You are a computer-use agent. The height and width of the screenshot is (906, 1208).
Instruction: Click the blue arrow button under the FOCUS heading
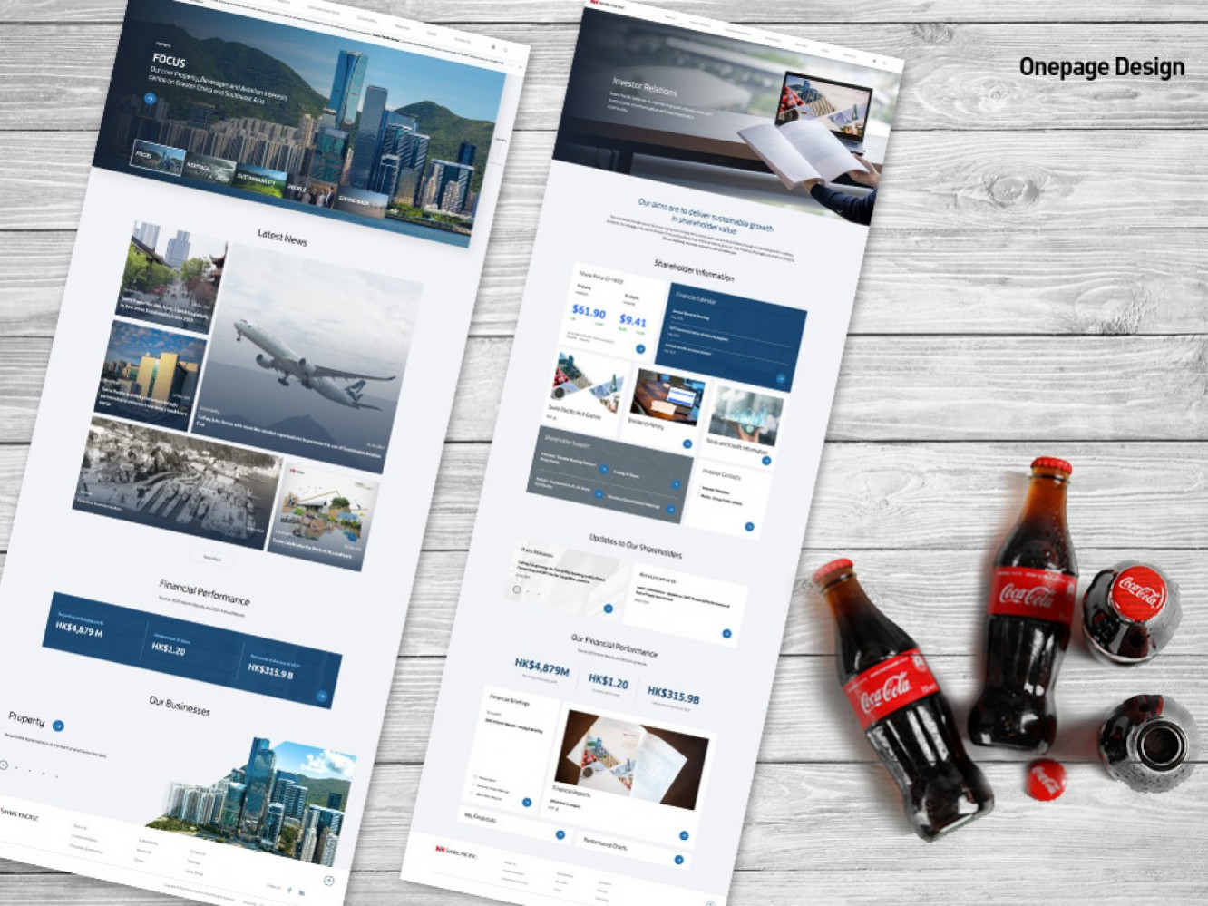click(x=151, y=97)
